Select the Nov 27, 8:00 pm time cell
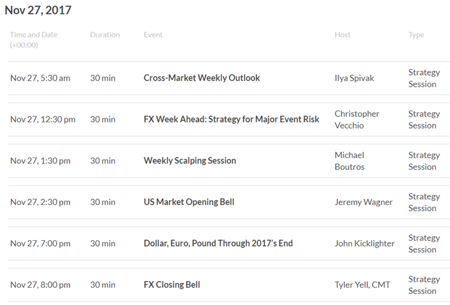Viewport: 450px width, 305px height. (40, 284)
